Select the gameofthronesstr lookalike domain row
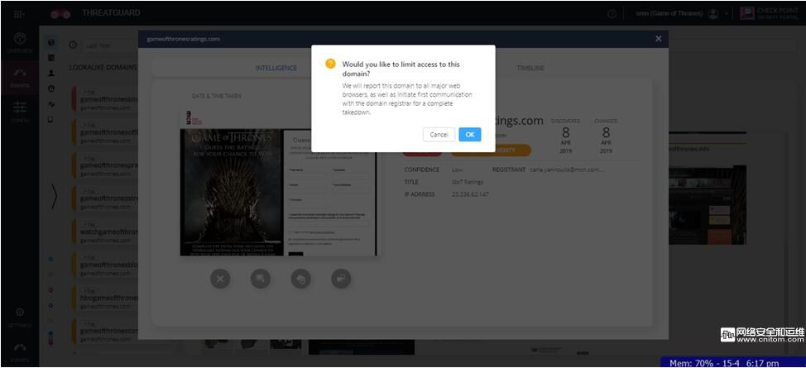 (105, 199)
